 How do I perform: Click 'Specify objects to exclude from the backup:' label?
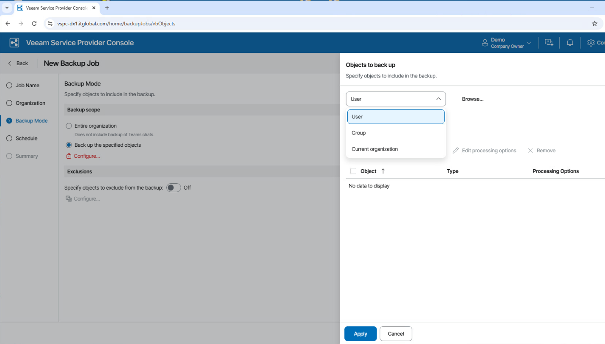tap(114, 187)
